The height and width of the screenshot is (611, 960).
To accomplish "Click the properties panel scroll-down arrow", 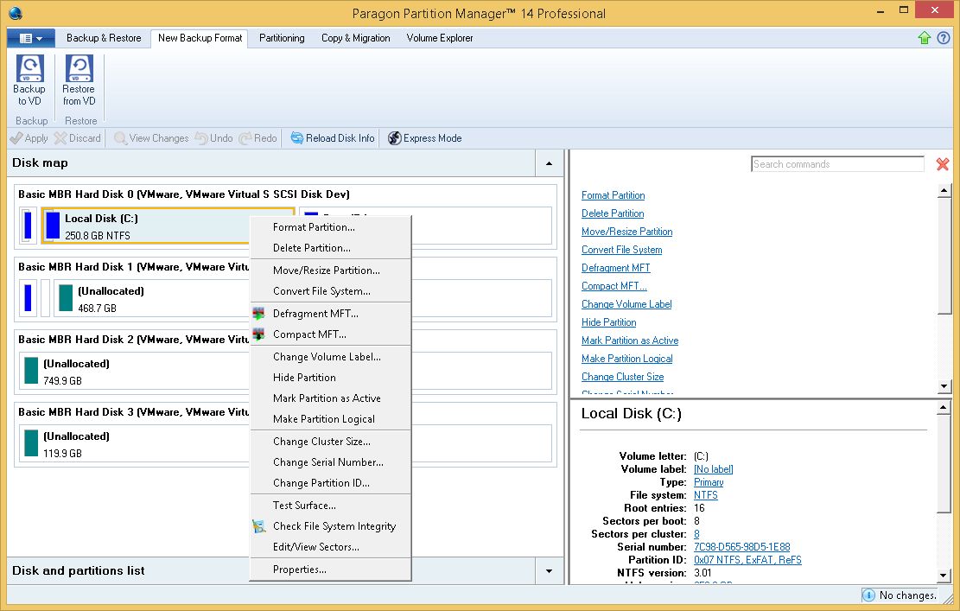I will point(944,576).
